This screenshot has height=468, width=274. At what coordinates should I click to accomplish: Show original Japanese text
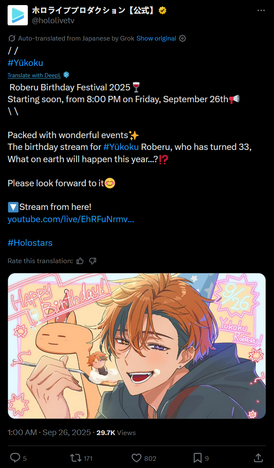156,38
